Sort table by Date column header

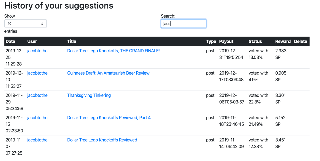click(x=10, y=42)
